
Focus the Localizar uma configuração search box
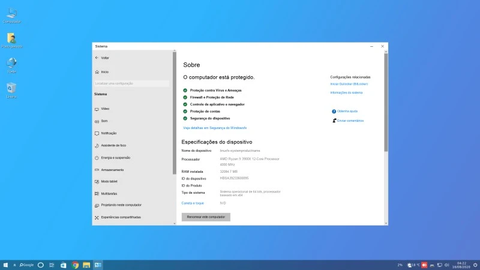(x=131, y=83)
